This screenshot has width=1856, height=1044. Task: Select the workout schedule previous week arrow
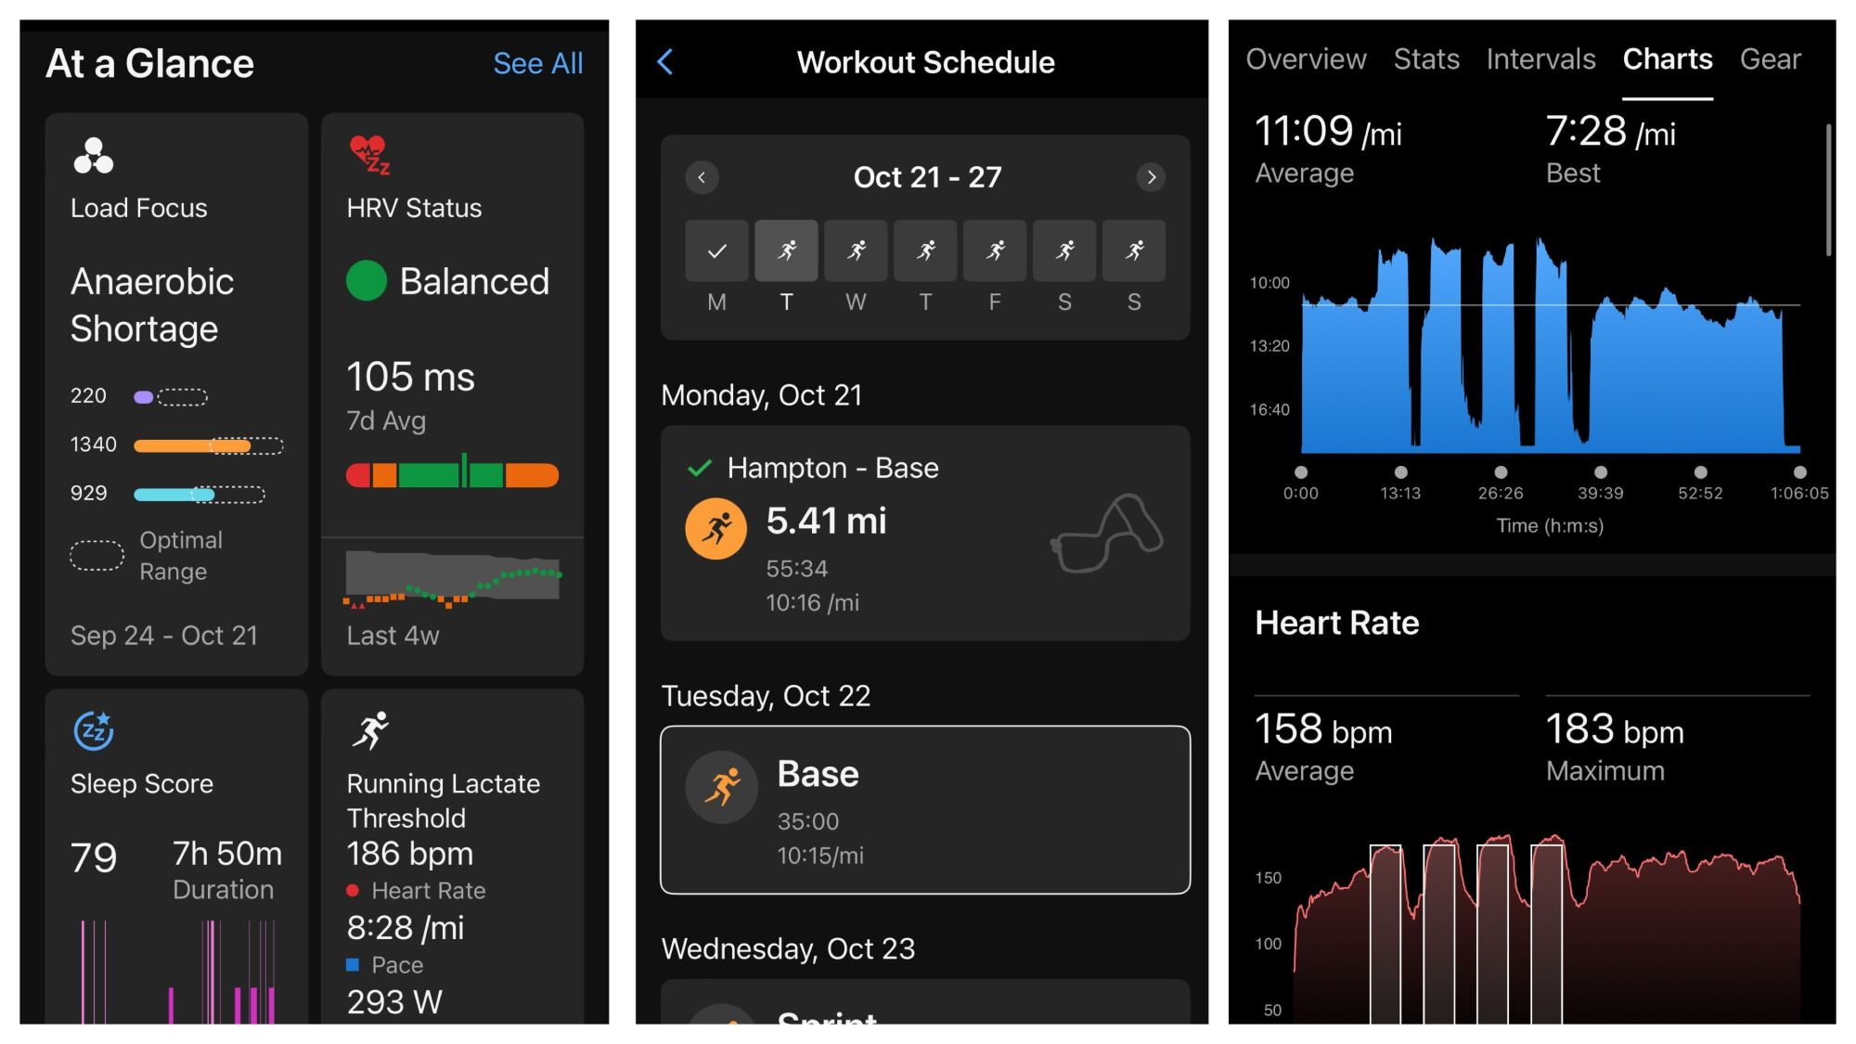pos(700,176)
